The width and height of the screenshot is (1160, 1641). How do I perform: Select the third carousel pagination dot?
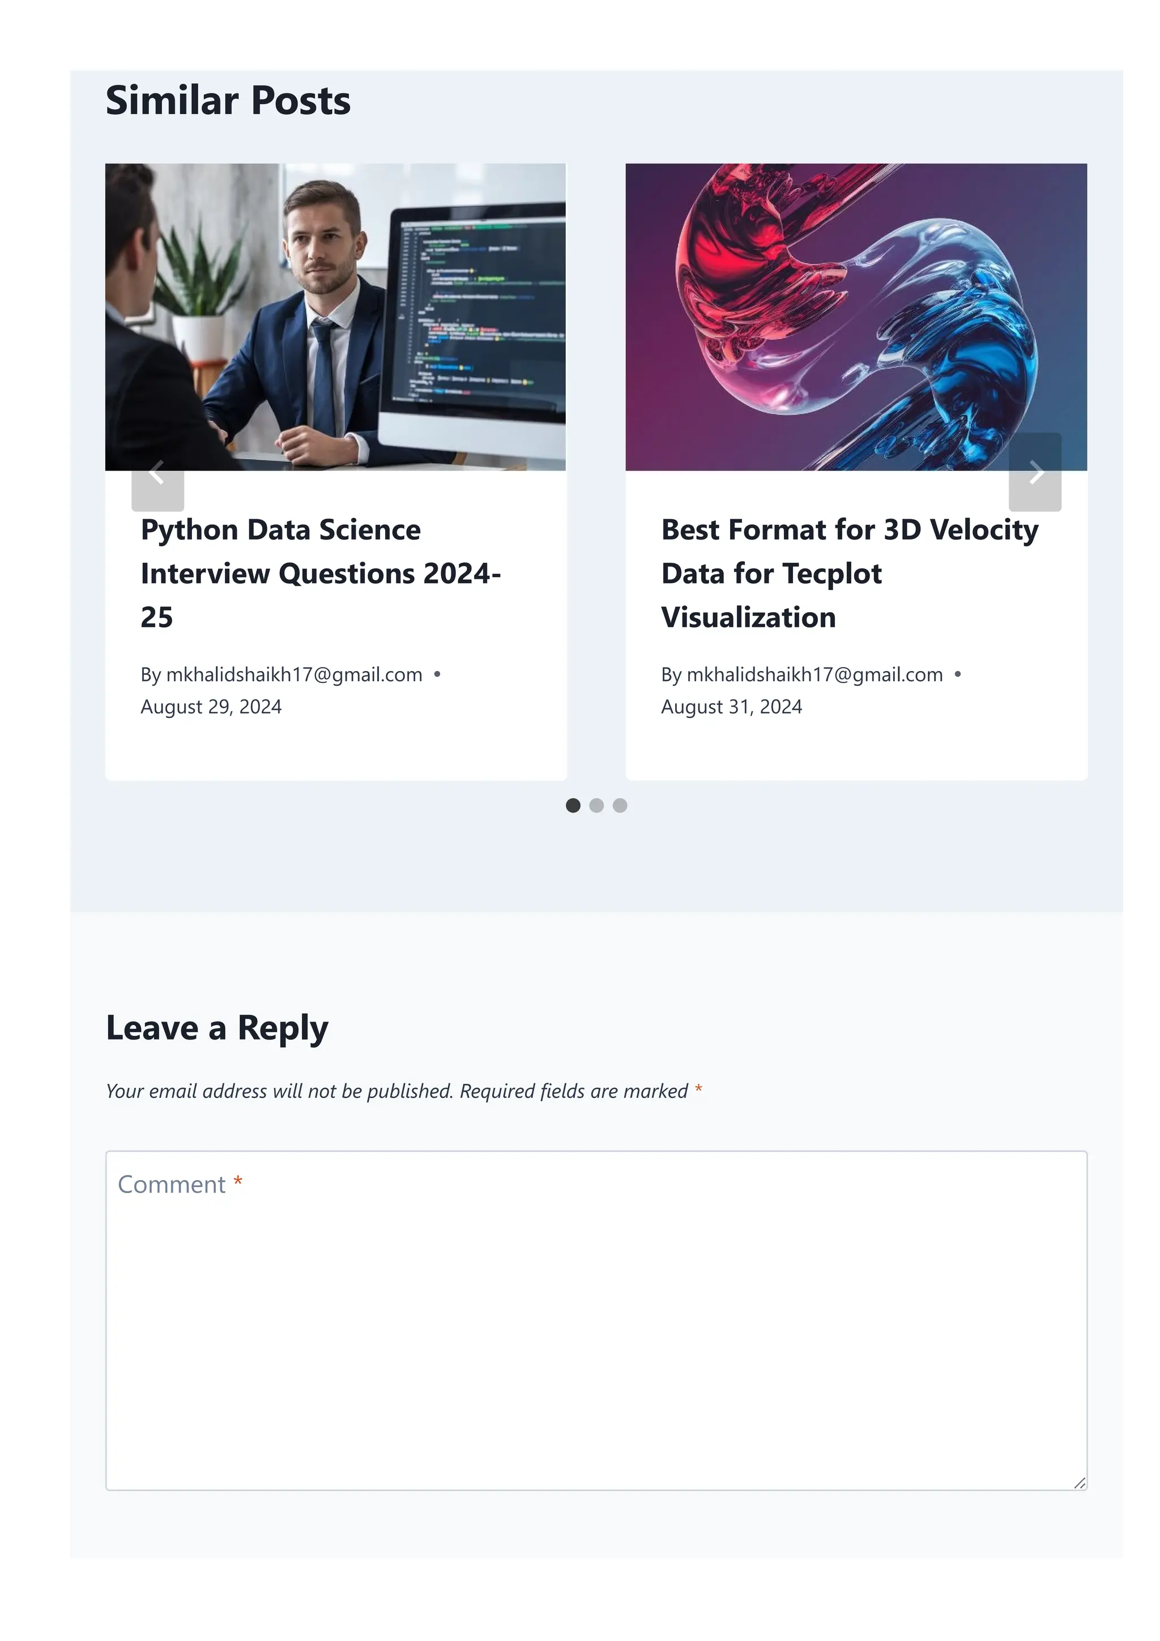620,805
